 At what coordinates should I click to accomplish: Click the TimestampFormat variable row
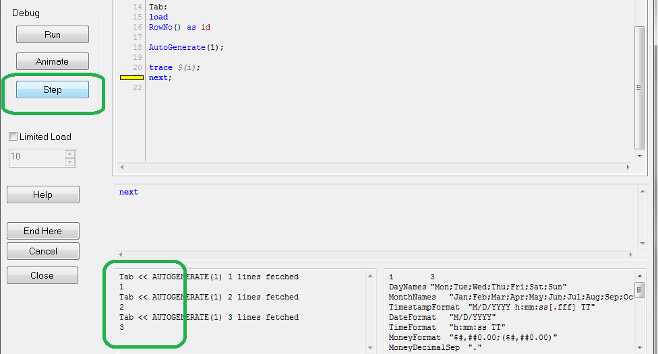[492, 307]
